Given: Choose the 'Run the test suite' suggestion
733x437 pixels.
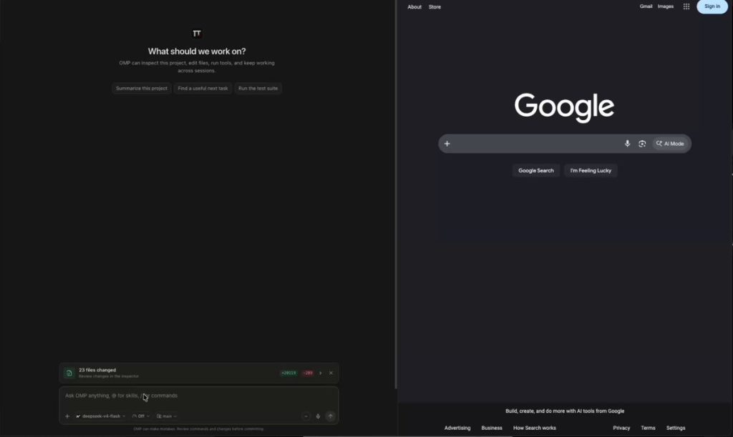Looking at the screenshot, I should (258, 88).
